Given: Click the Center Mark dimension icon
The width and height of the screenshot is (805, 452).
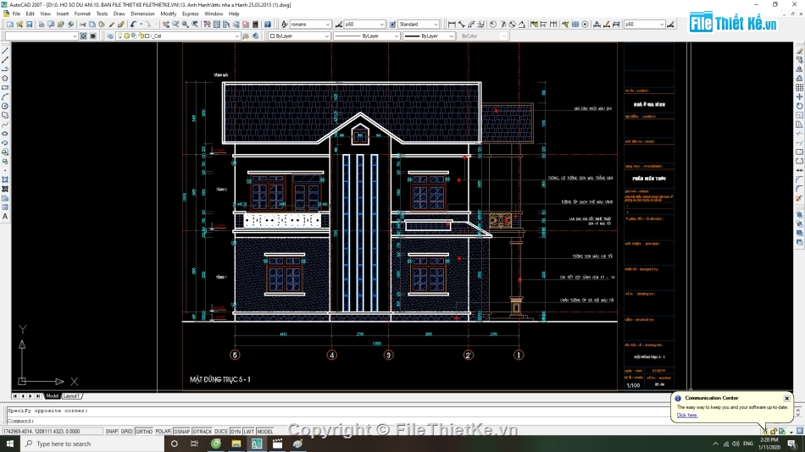Looking at the screenshot, I should click(585, 24).
